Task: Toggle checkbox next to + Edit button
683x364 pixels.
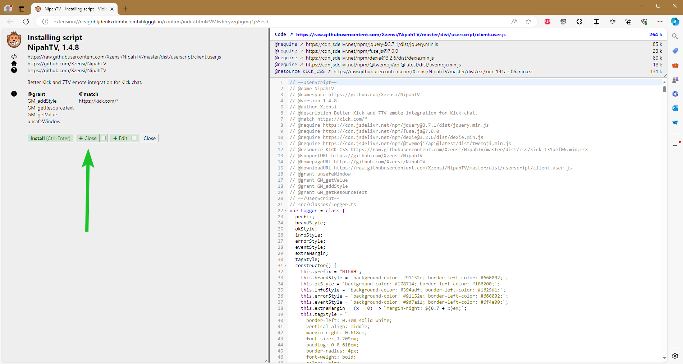Action: pos(134,138)
